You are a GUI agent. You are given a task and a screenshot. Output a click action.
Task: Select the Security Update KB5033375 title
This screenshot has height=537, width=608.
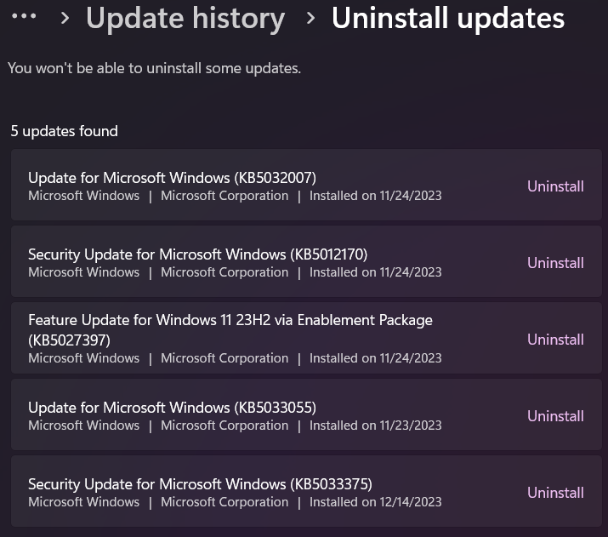pyautogui.click(x=200, y=484)
